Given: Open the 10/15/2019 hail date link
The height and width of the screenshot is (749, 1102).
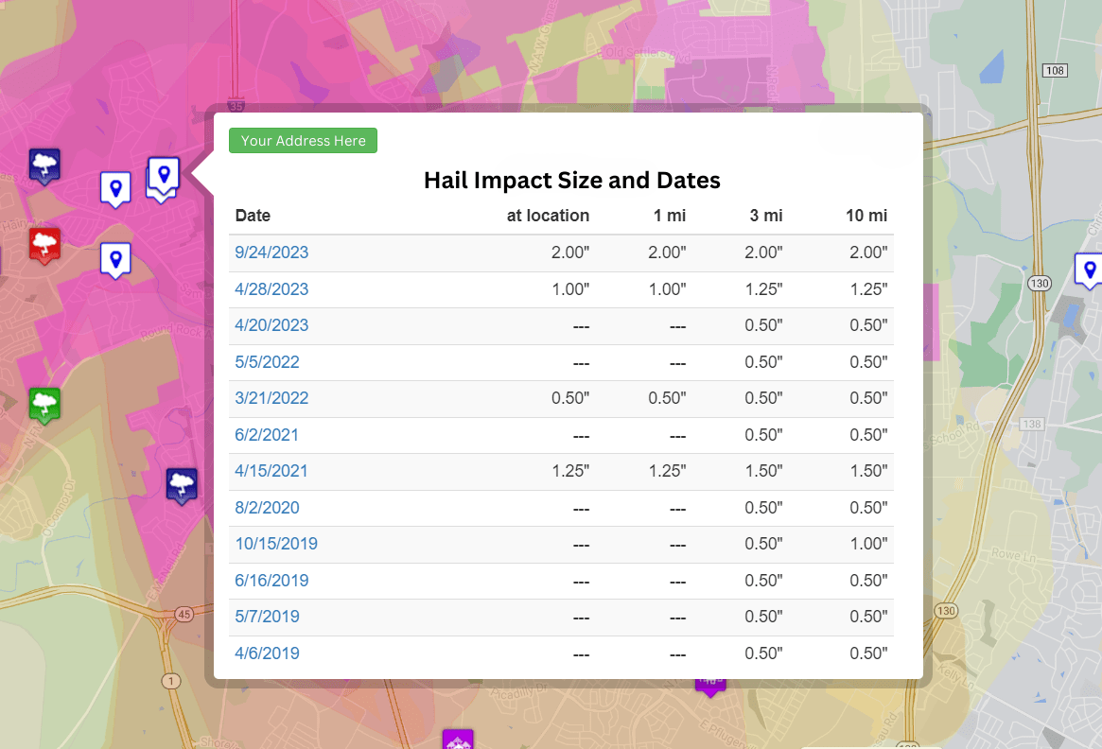Looking at the screenshot, I should [x=276, y=544].
